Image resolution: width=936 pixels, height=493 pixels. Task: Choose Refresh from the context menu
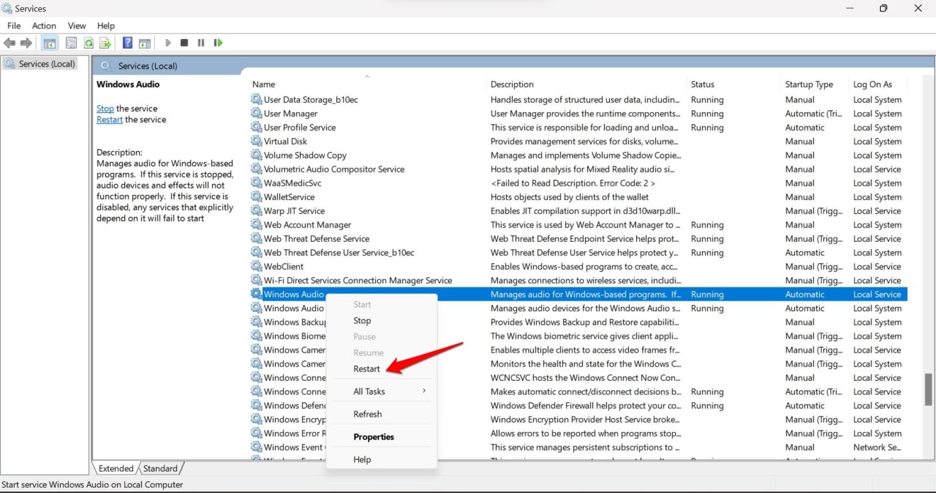click(367, 413)
